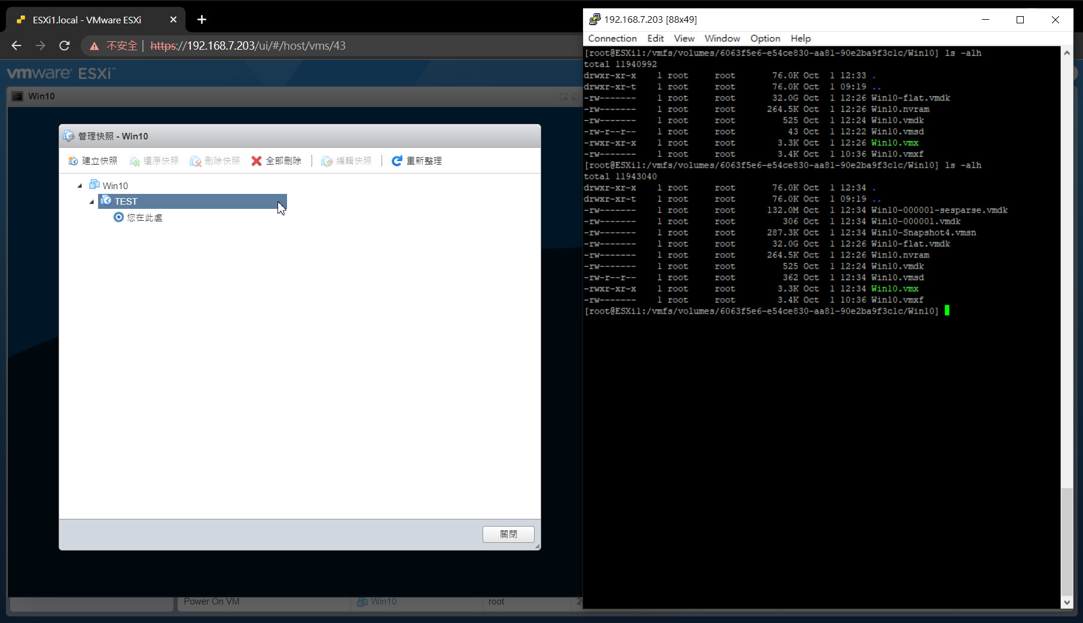Click the 重新整理 (Refresh) button
The height and width of the screenshot is (623, 1083).
pyautogui.click(x=417, y=161)
